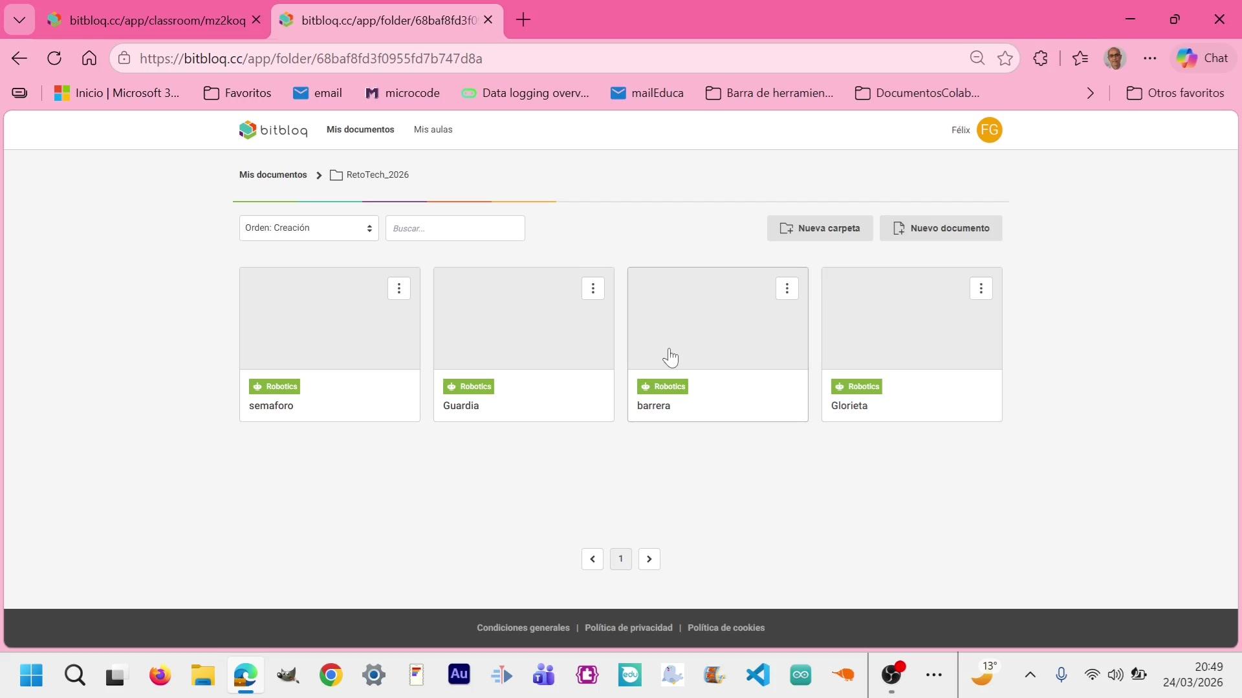
Task: Click the FG user avatar
Action: 989,130
